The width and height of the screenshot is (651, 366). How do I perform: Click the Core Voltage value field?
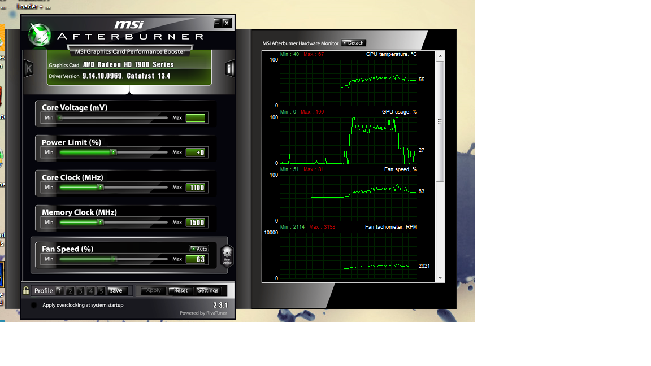(x=196, y=118)
